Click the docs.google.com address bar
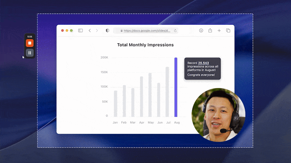Screen dimensions: 291x163 (x=146, y=31)
